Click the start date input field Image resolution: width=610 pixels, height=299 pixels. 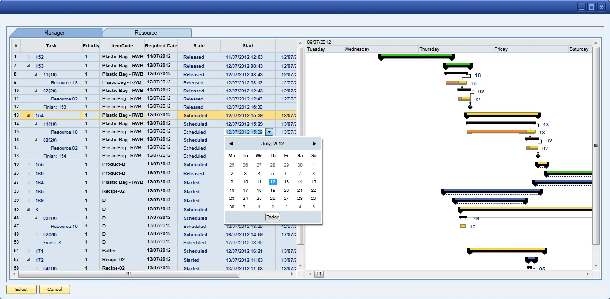244,132
